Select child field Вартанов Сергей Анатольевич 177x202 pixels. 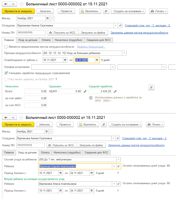(x=74, y=166)
